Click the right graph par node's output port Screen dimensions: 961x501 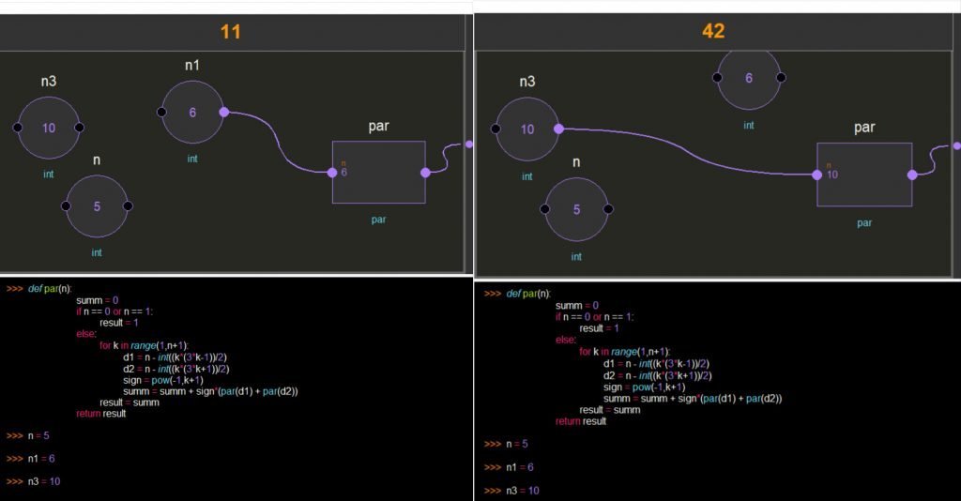point(912,175)
